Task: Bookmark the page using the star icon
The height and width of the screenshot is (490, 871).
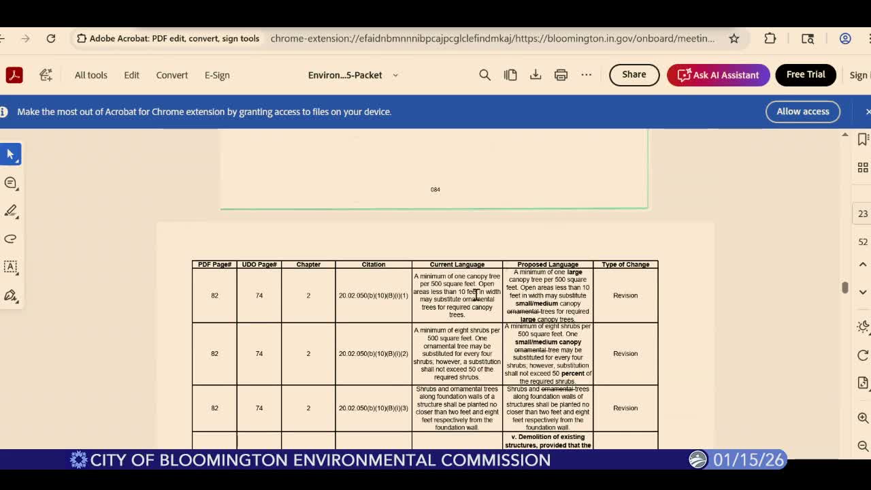Action: 734,39
